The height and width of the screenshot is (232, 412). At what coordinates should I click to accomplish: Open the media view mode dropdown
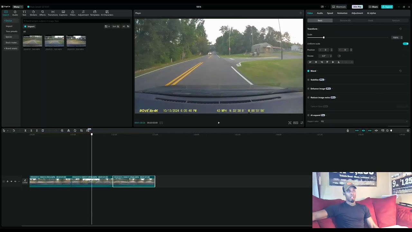point(107,26)
